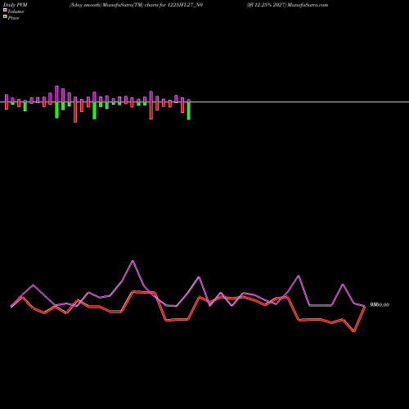Click the "(Ifl 12.25% 2027) MunafaSutra.com" caption

click(x=287, y=5)
